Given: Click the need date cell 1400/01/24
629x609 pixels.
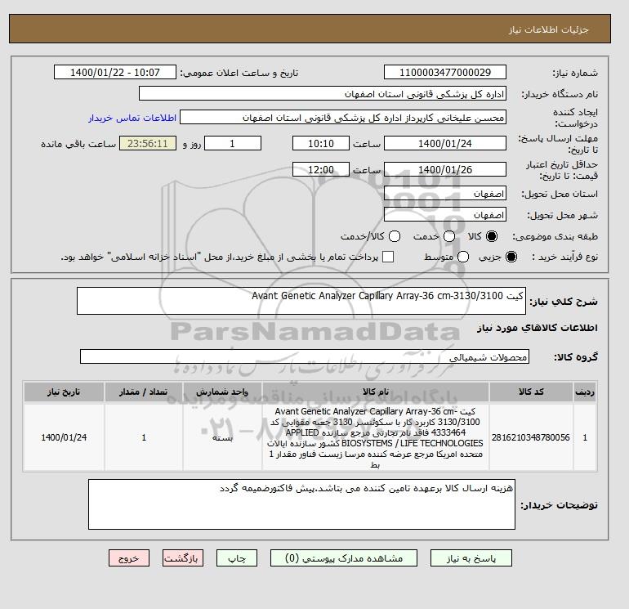Looking at the screenshot, I should (64, 437).
